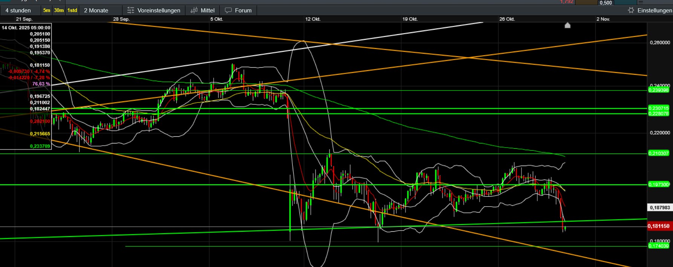The height and width of the screenshot is (267, 673).
Task: Open the Voreinstellungen menu
Action: click(159, 11)
